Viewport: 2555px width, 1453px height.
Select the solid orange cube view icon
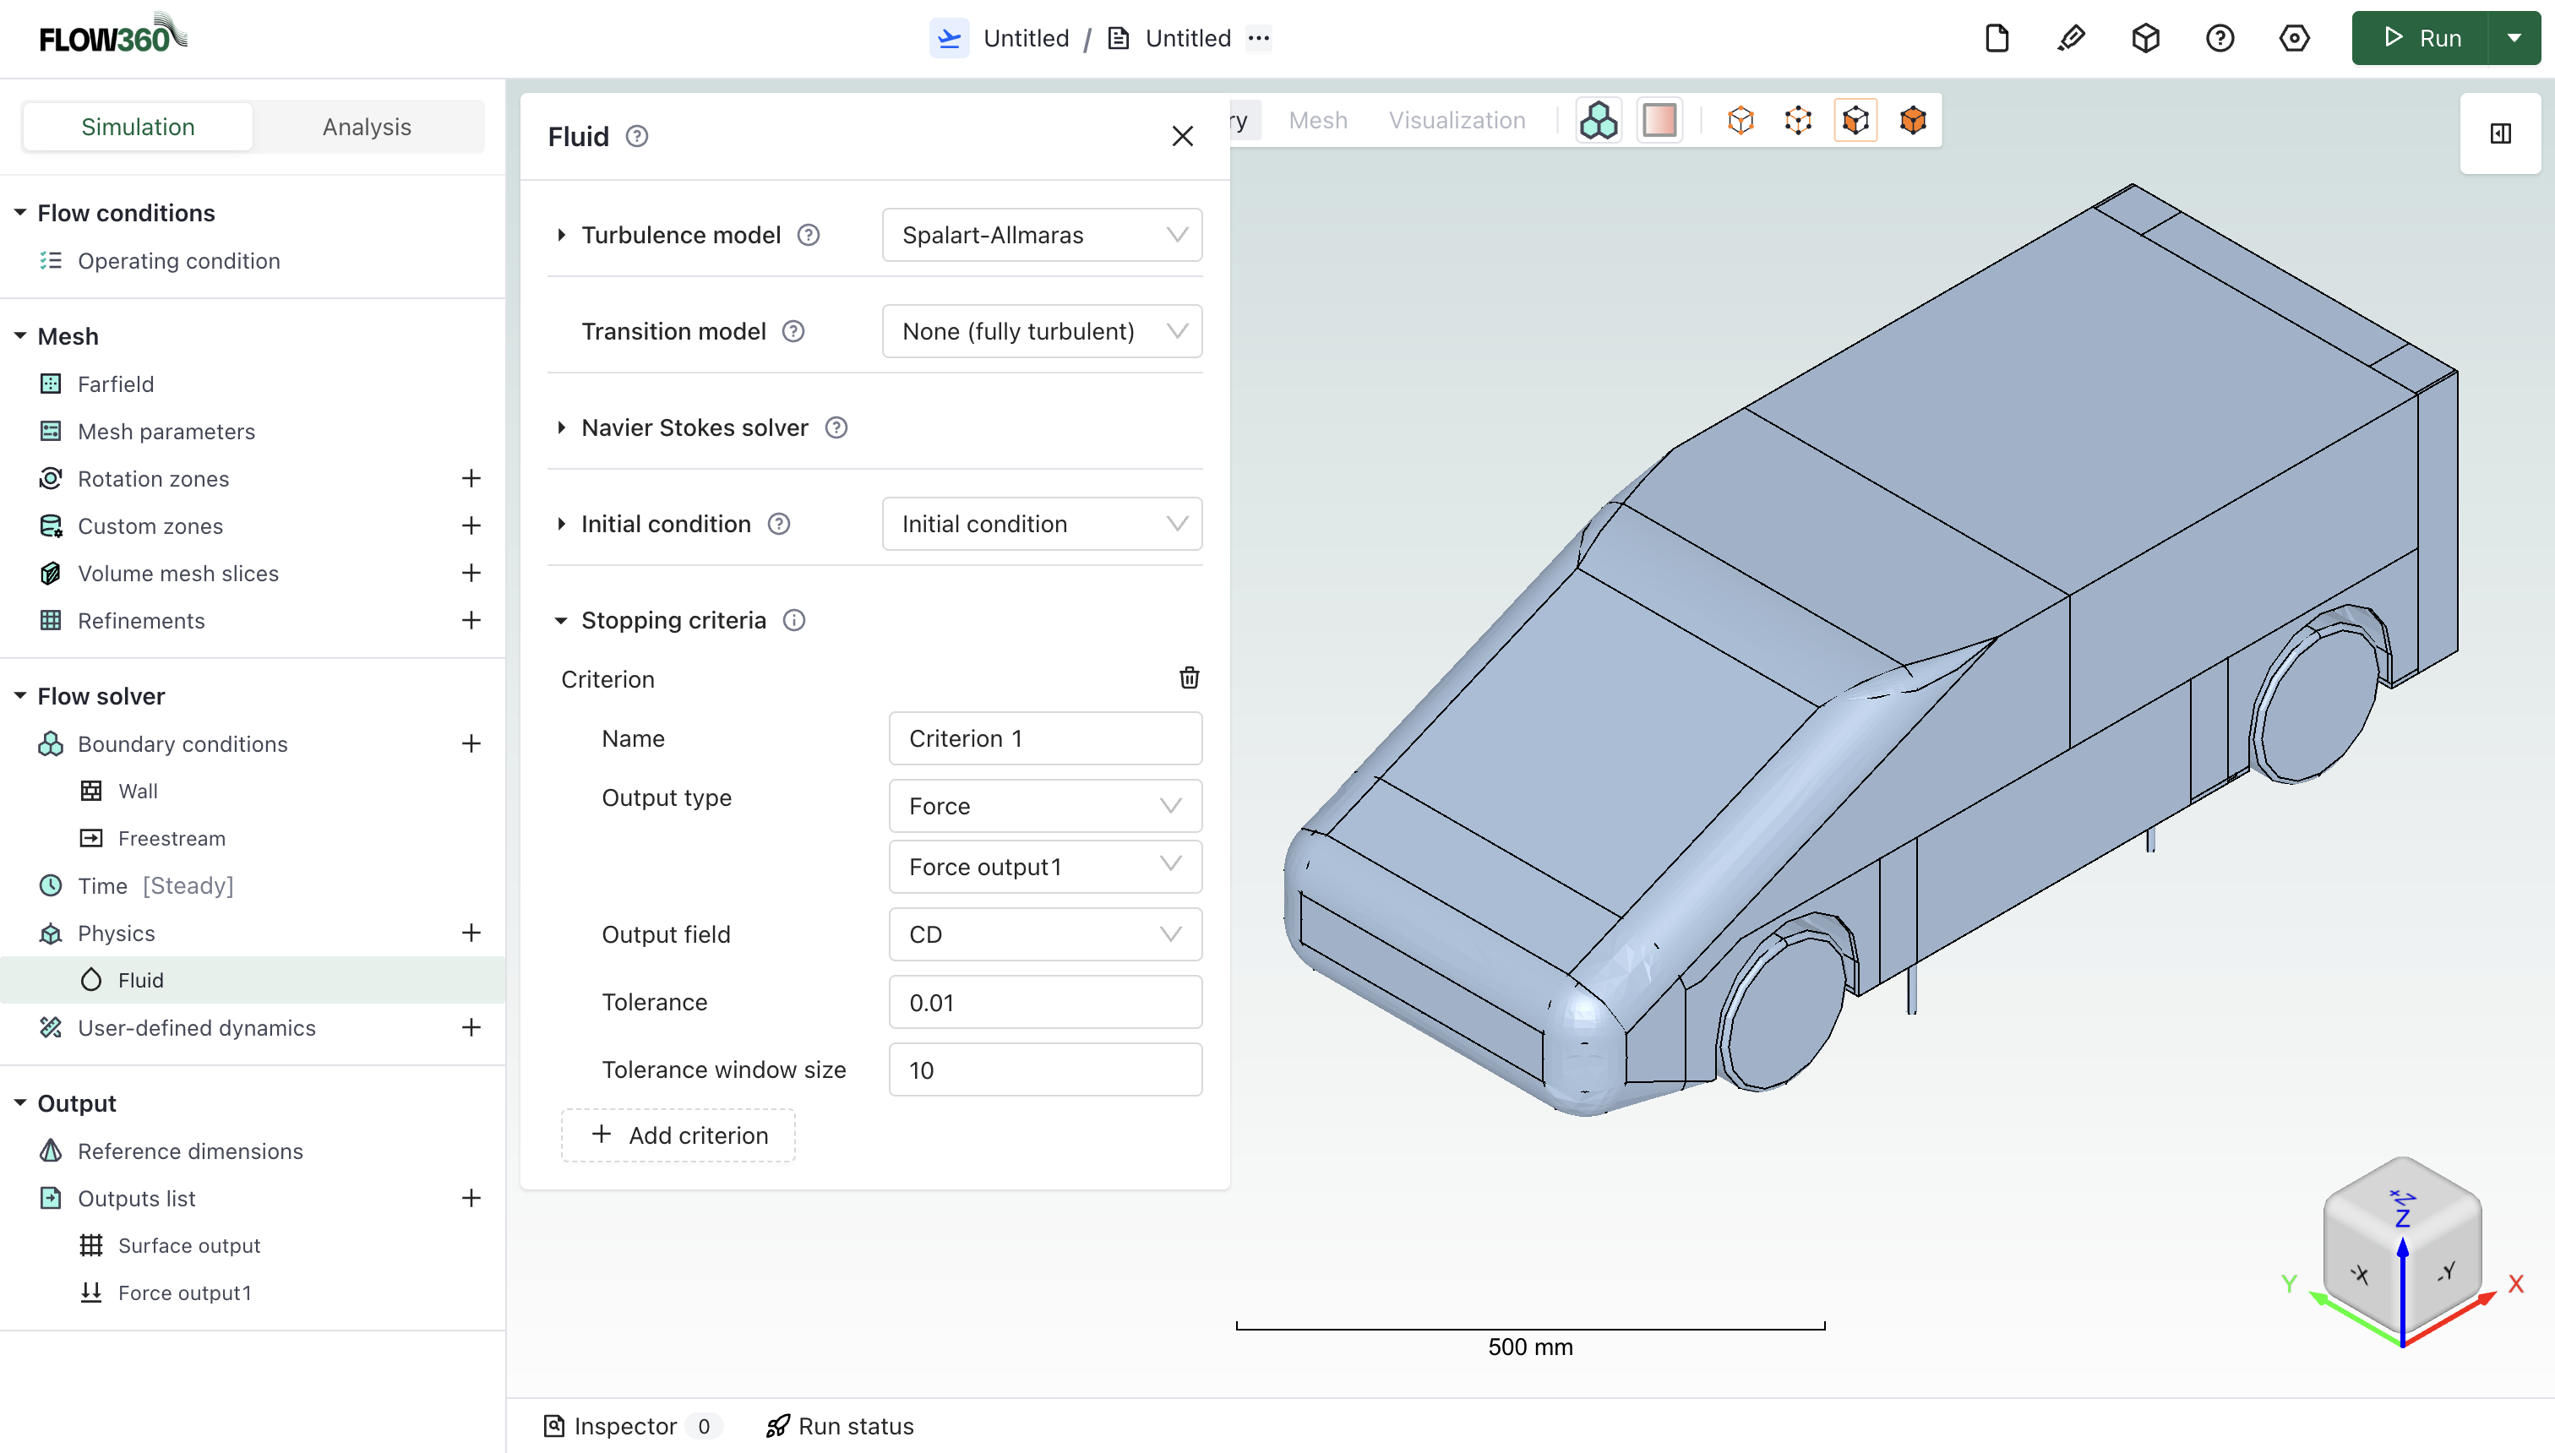tap(1912, 121)
